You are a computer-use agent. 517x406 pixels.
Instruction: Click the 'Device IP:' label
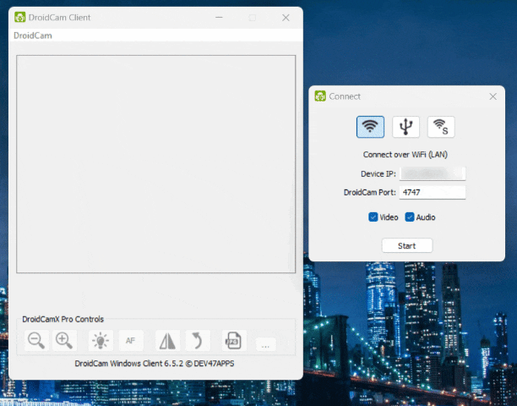378,174
